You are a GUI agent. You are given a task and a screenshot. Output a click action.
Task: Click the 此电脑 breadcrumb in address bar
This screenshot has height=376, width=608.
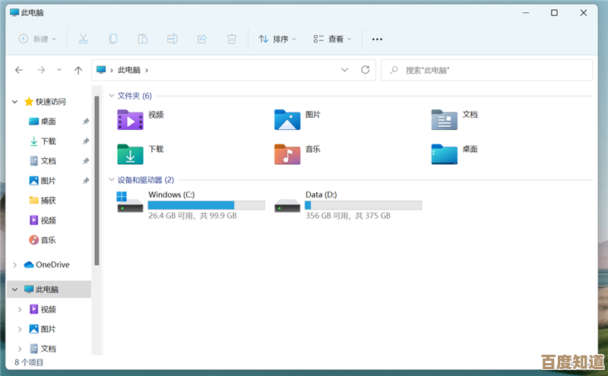click(129, 70)
